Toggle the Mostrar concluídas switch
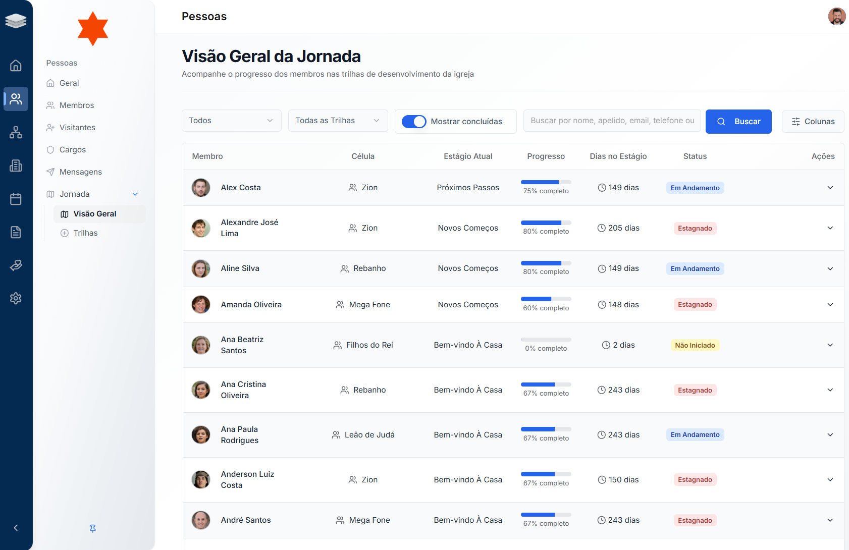 tap(414, 122)
